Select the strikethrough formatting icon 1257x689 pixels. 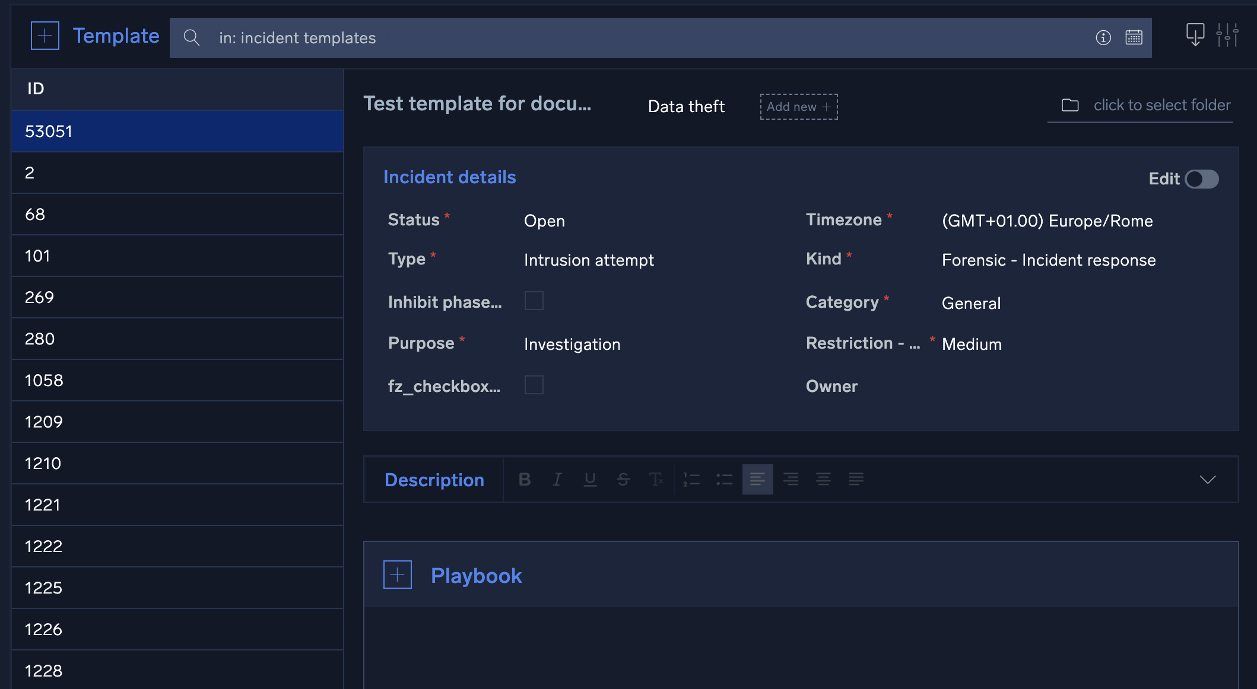[x=623, y=479]
